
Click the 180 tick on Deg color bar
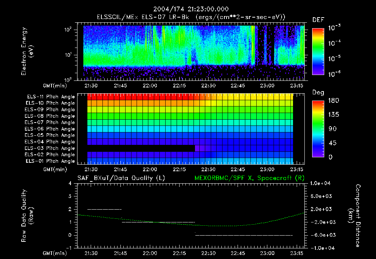pos(334,101)
